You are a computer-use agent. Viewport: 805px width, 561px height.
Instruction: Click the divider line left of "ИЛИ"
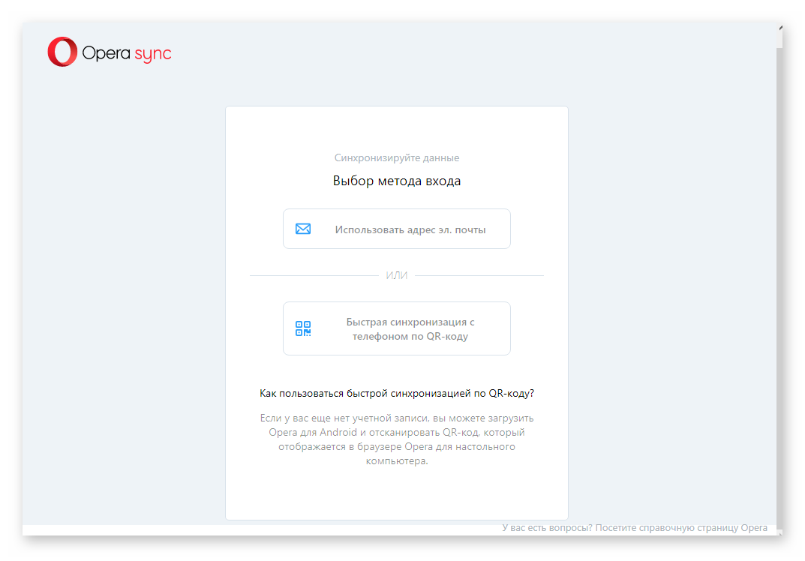(314, 275)
